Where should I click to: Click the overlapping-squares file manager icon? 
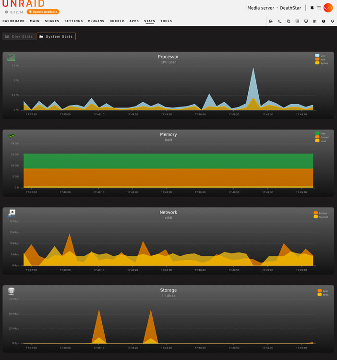click(x=289, y=21)
